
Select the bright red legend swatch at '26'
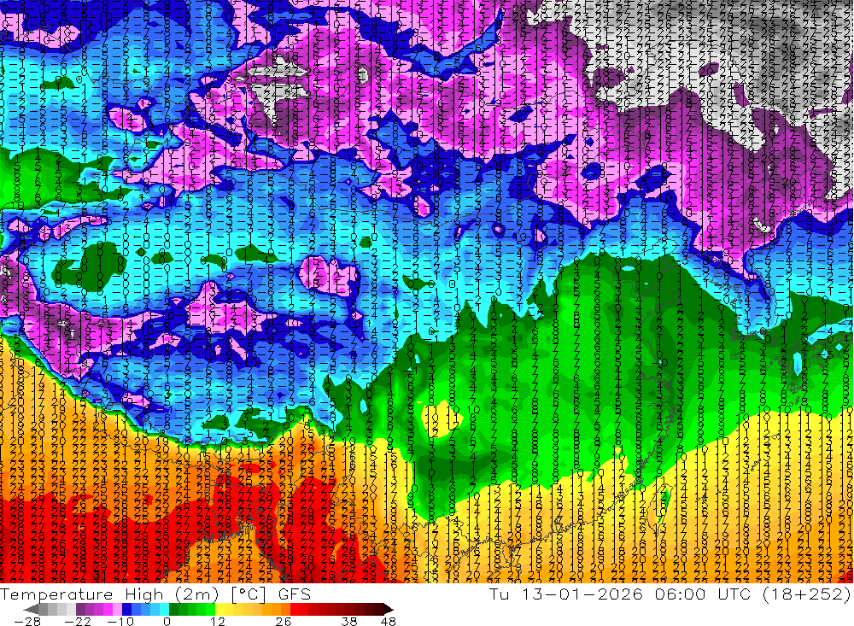[x=295, y=609]
